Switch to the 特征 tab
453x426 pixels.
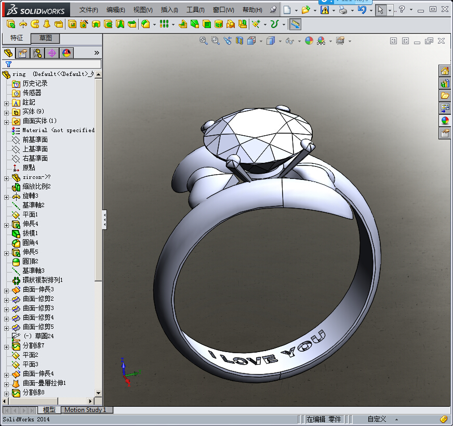coord(16,38)
